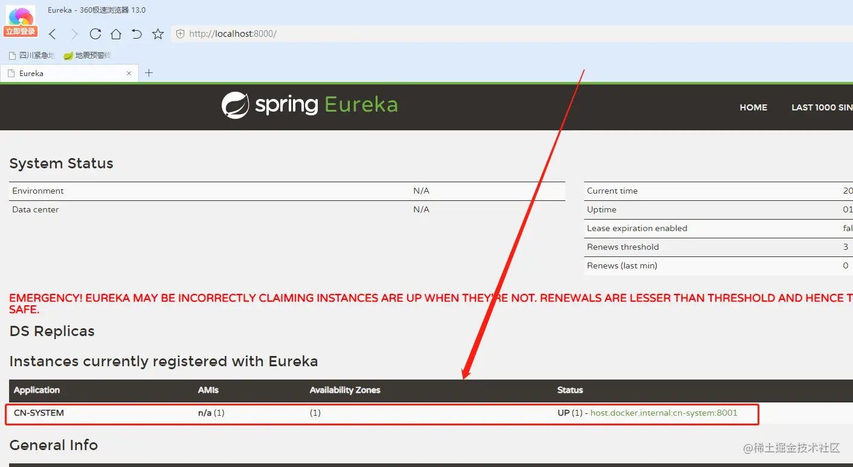Go to HOME in the Eureka navbar

753,107
